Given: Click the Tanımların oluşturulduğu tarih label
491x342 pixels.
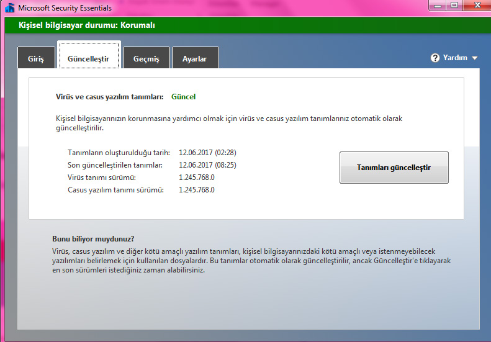Looking at the screenshot, I should click(x=119, y=153).
